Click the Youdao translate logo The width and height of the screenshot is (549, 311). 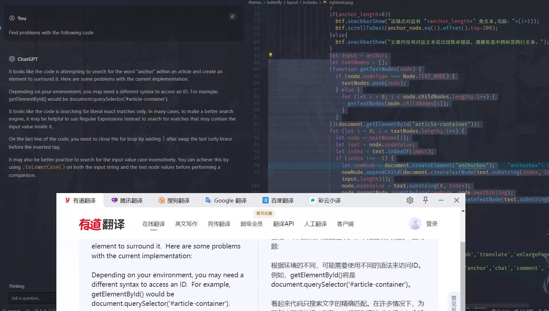click(102, 224)
